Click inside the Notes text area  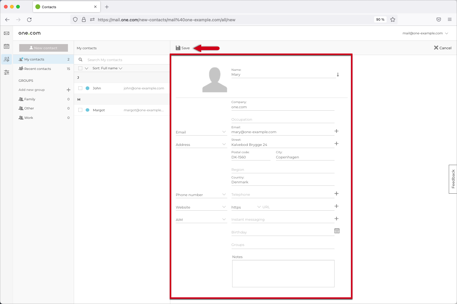[x=283, y=274]
